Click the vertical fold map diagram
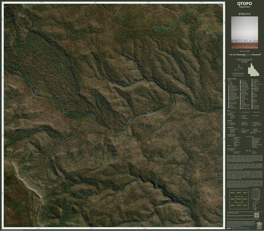Screen dimensions: 264x231 pyautogui.click(x=256, y=194)
